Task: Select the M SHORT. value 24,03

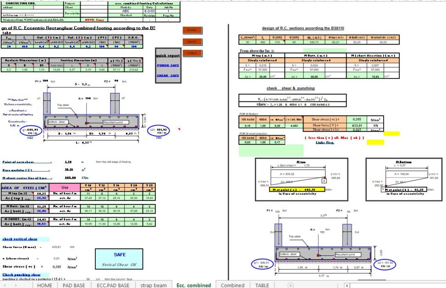Action: tap(42, 219)
